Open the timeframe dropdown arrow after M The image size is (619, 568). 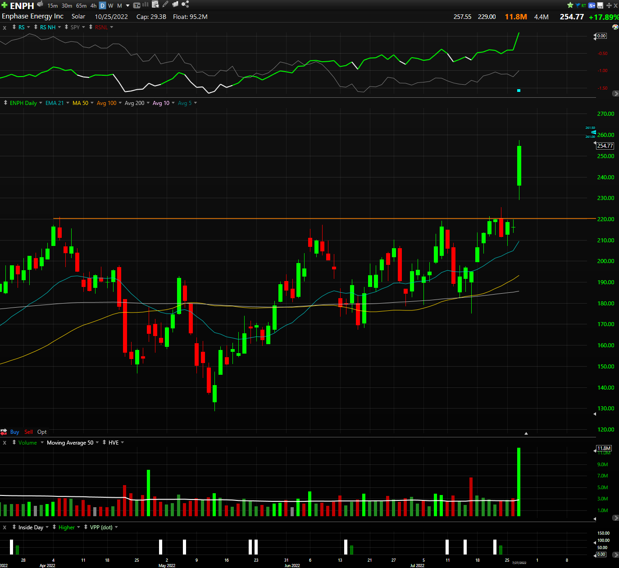click(127, 6)
